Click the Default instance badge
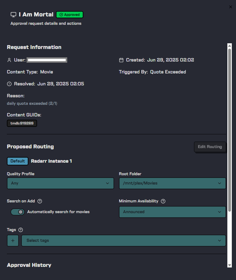This screenshot has width=236, height=280. 18,161
